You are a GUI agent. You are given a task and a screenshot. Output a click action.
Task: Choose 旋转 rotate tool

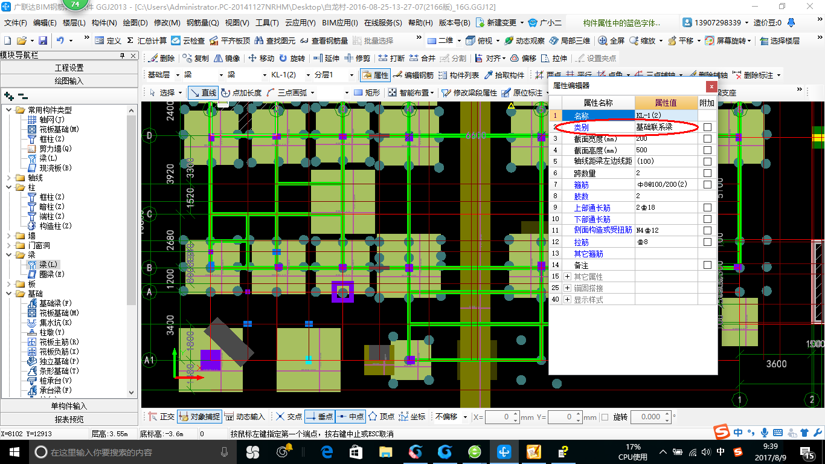pos(292,58)
